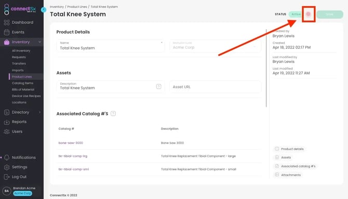Open the Manufacturer dropdown
348x199 pixels.
(215, 46)
